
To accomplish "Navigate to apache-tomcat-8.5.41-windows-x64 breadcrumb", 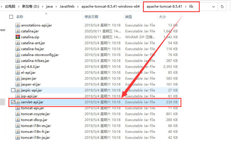I will click(x=111, y=6).
